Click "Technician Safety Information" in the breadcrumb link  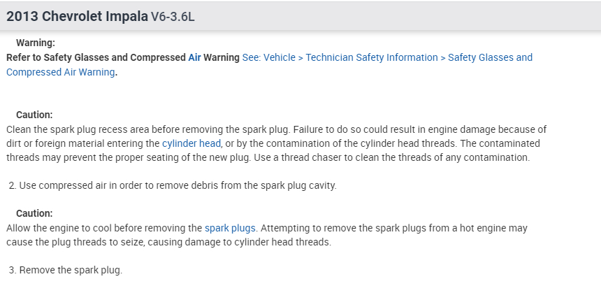372,57
